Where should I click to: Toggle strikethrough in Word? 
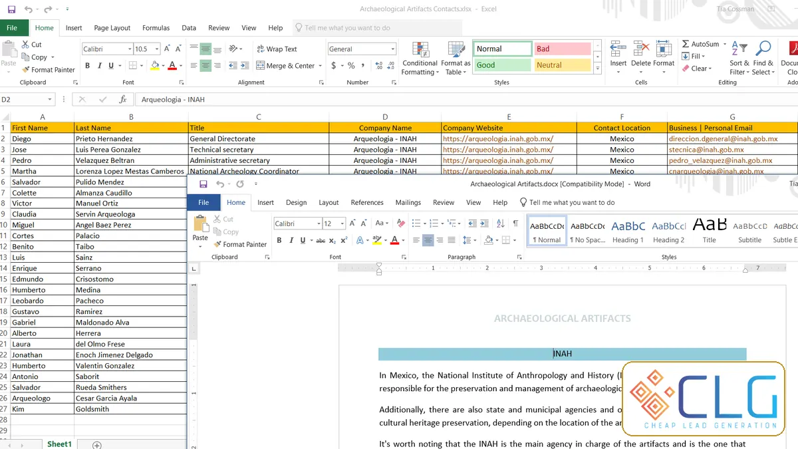click(x=321, y=240)
